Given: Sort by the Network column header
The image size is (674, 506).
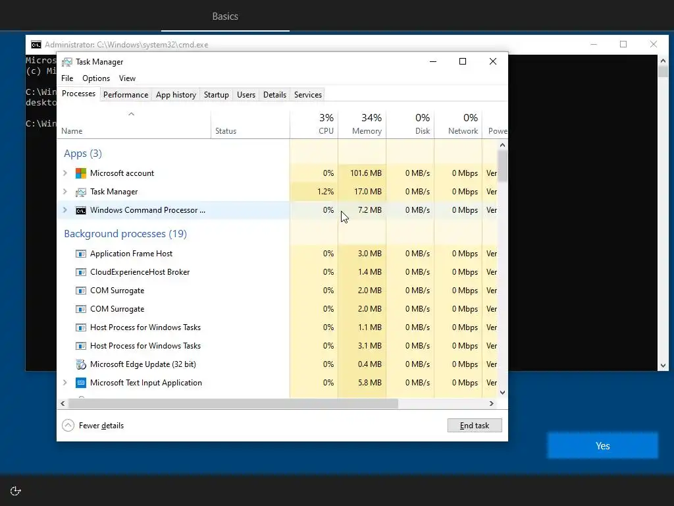Looking at the screenshot, I should (x=458, y=124).
